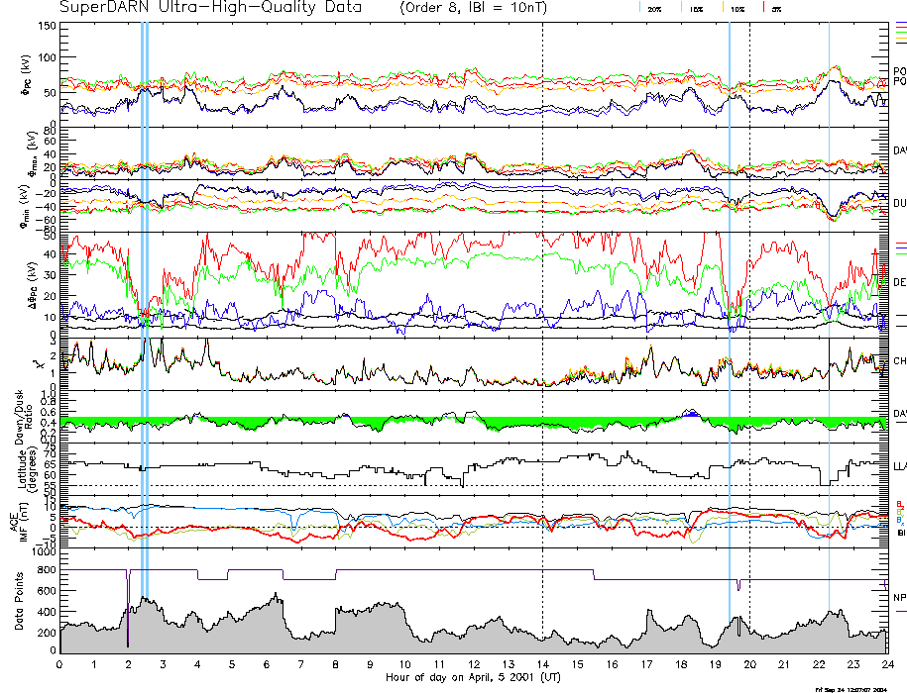Click the 'Data Points' y-axis label
Image resolution: width=907 pixels, height=693 pixels.
pyautogui.click(x=18, y=601)
